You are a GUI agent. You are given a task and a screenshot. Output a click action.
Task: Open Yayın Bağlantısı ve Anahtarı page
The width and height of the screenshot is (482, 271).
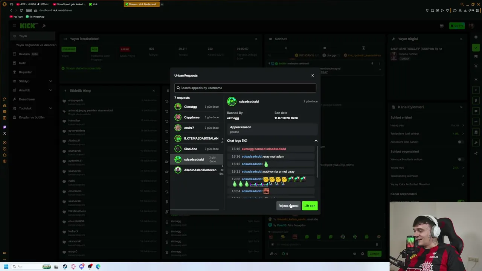36,45
